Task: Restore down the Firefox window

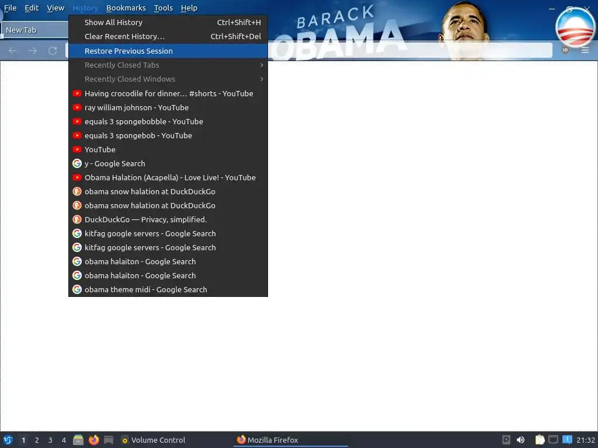Action: (569, 9)
